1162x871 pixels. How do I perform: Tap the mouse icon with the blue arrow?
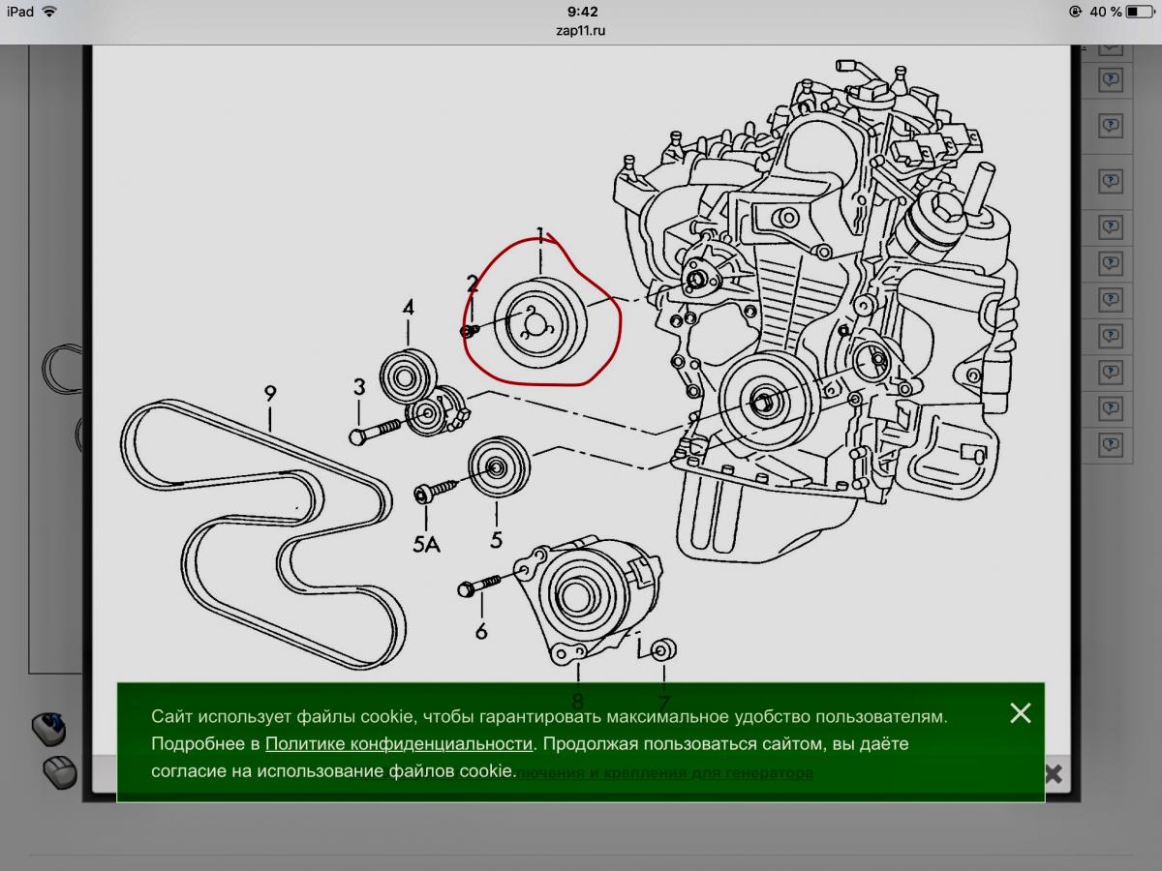click(x=49, y=728)
